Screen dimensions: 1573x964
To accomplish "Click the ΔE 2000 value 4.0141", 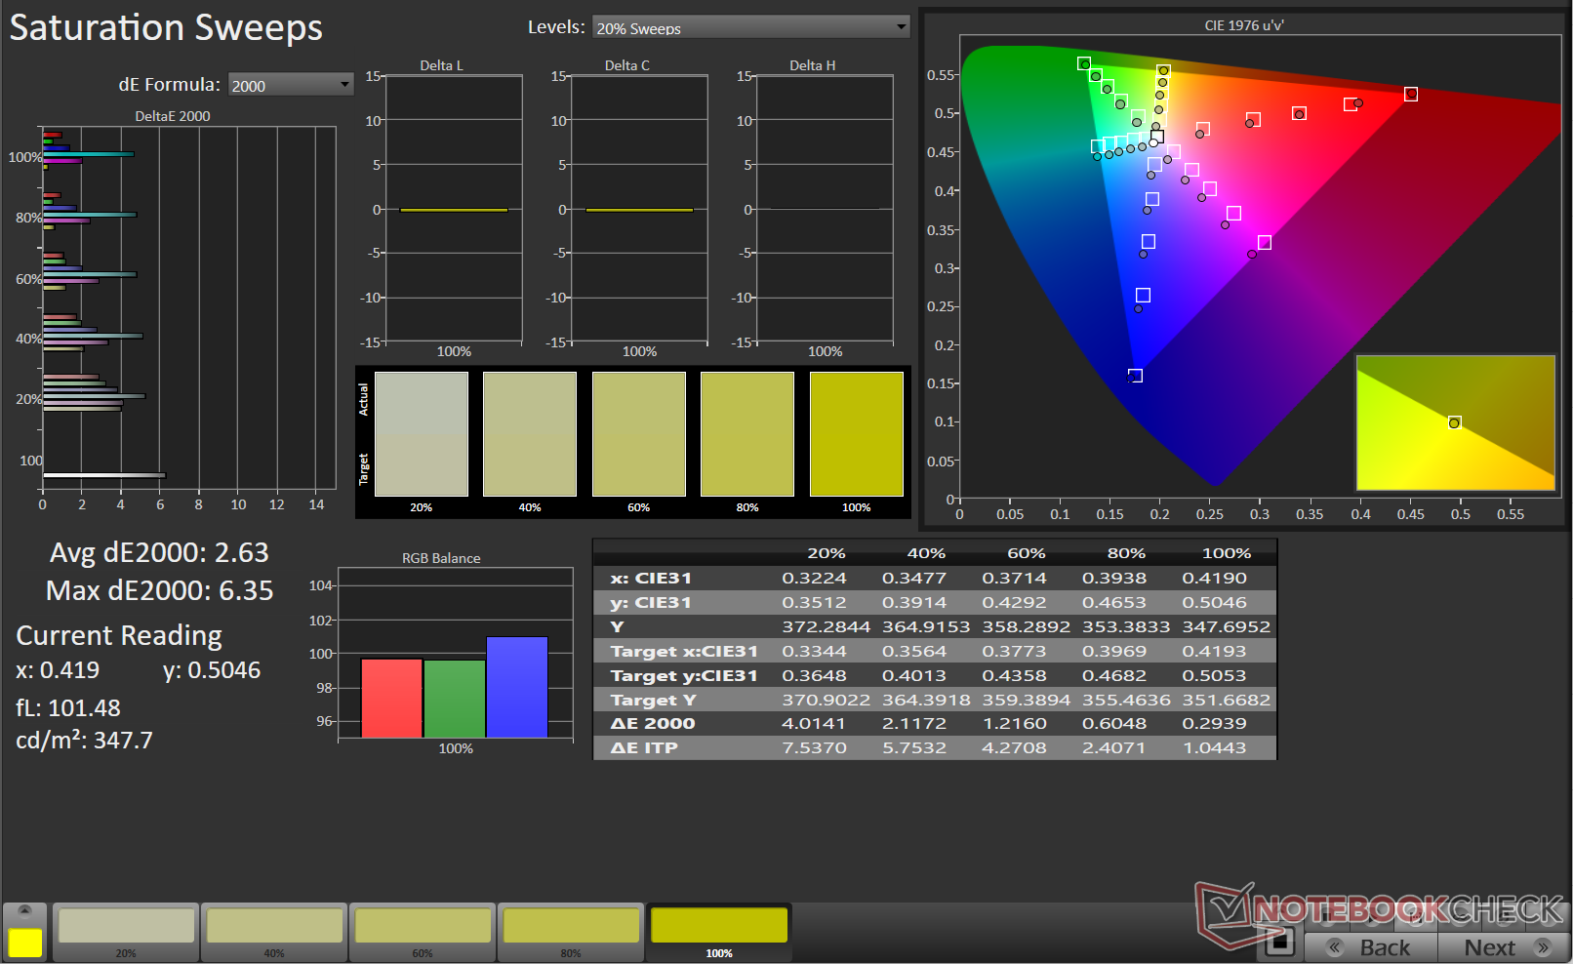I will 815,724.
